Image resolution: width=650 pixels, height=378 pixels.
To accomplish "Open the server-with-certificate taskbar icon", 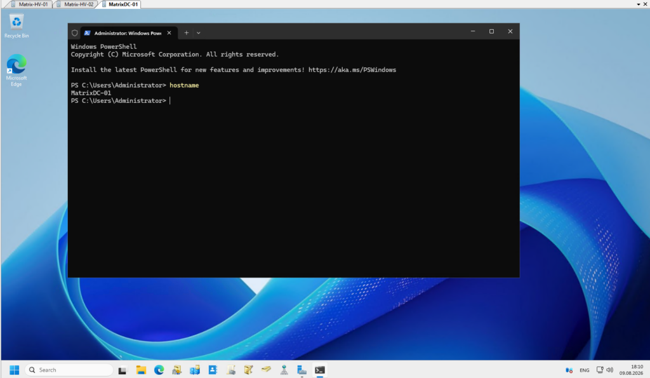I will pyautogui.click(x=177, y=370).
